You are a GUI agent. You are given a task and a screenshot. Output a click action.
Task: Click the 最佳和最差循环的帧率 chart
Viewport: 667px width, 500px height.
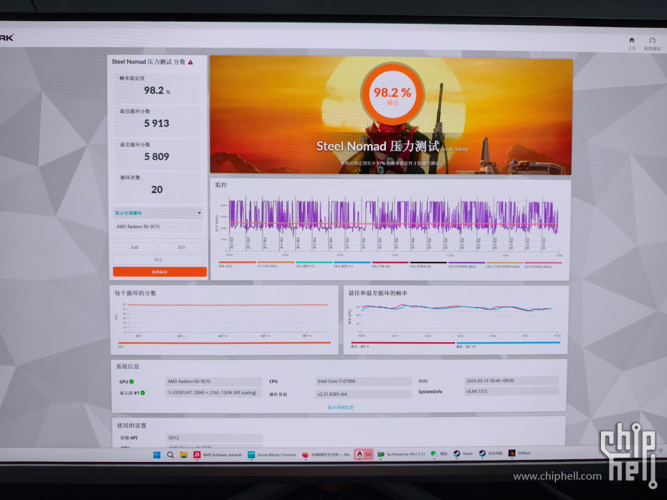tap(456, 320)
